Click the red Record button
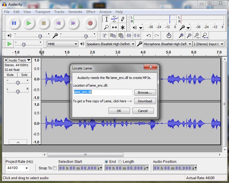 click(90, 23)
